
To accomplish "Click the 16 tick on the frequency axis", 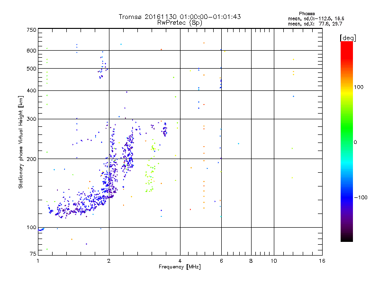I will tap(322, 261).
